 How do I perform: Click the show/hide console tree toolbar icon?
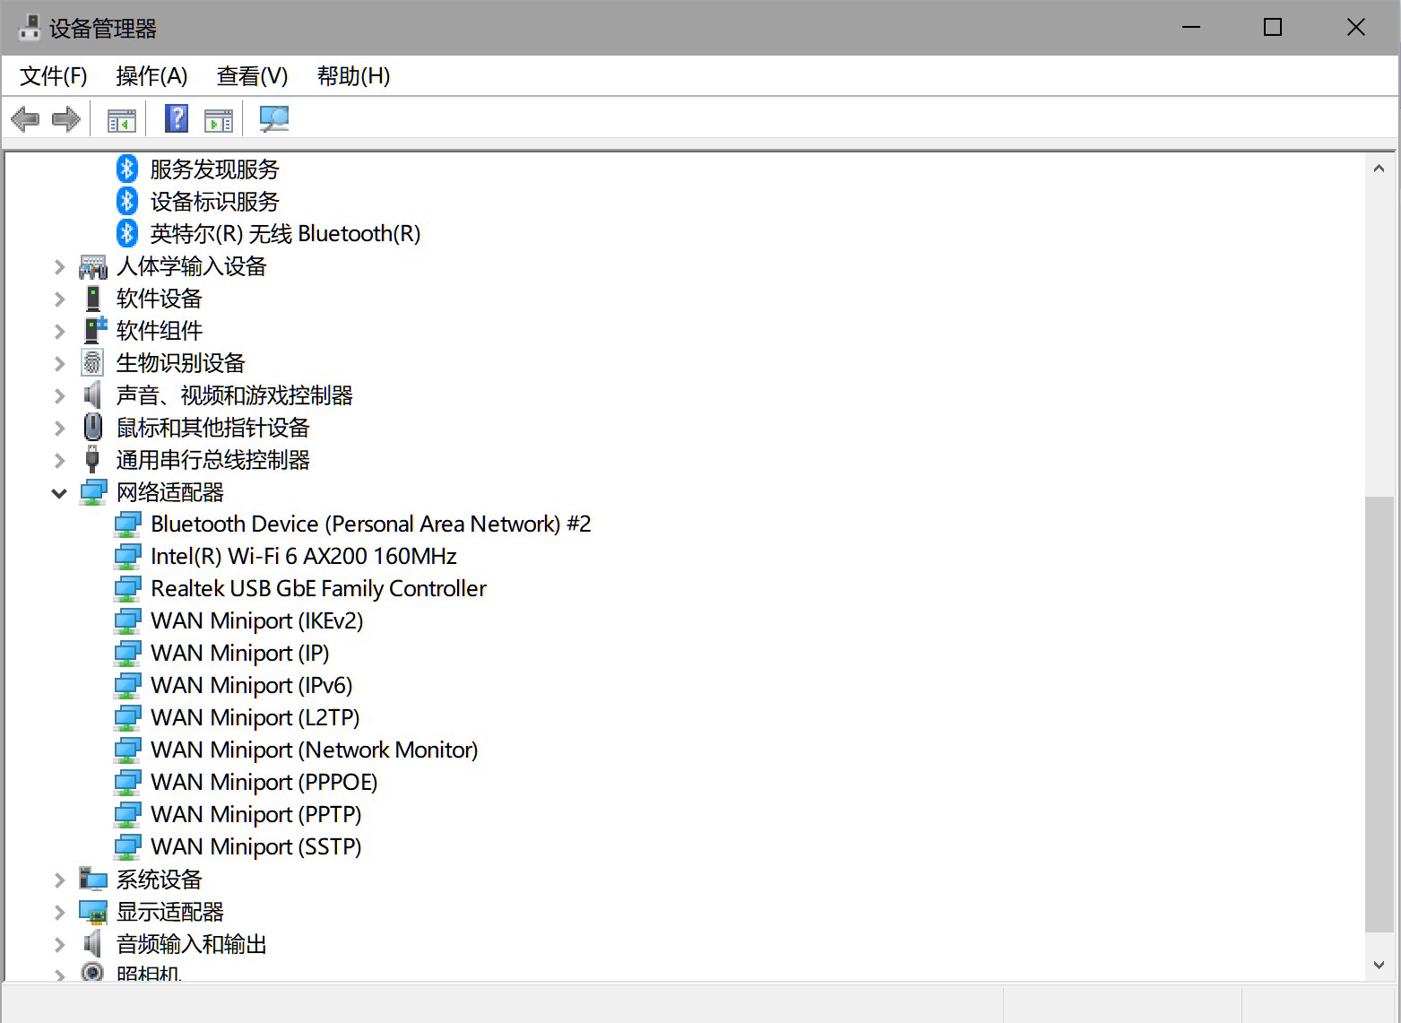(x=122, y=119)
